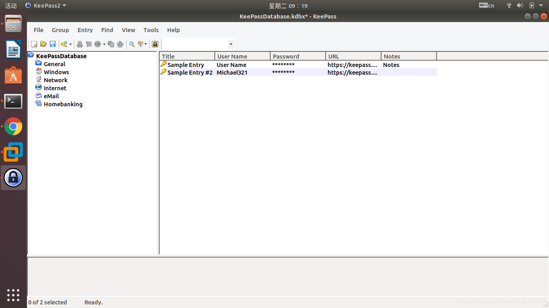Lock the workspace with padlock icon
This screenshot has height=308, width=549.
[155, 44]
